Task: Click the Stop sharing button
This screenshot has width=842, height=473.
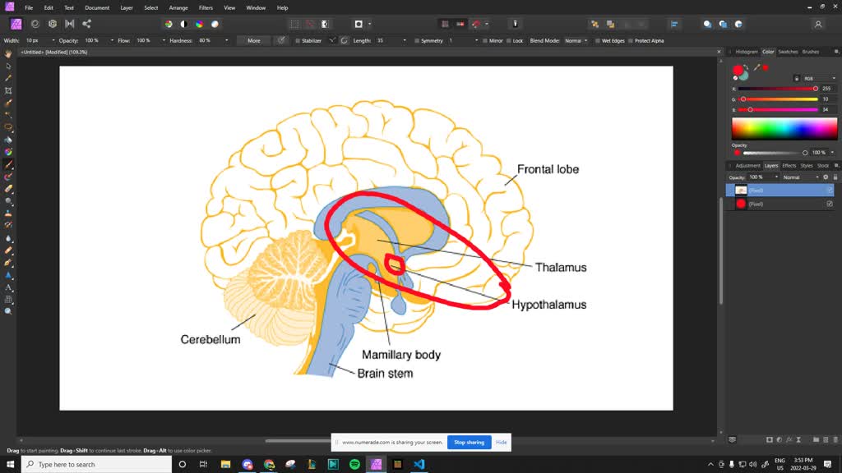Action: pyautogui.click(x=469, y=442)
